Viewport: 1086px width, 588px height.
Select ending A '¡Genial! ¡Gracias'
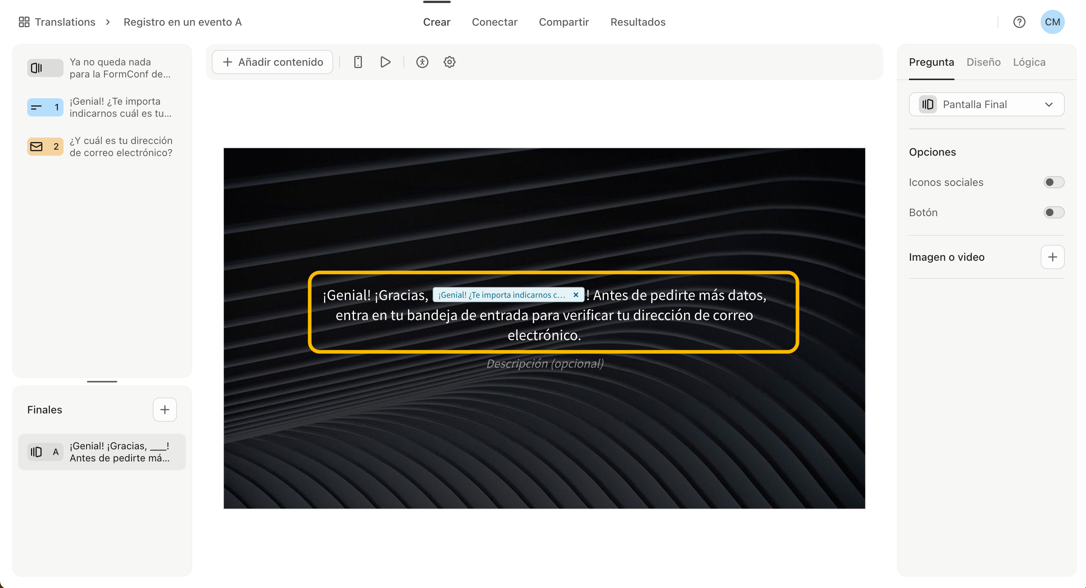(102, 452)
